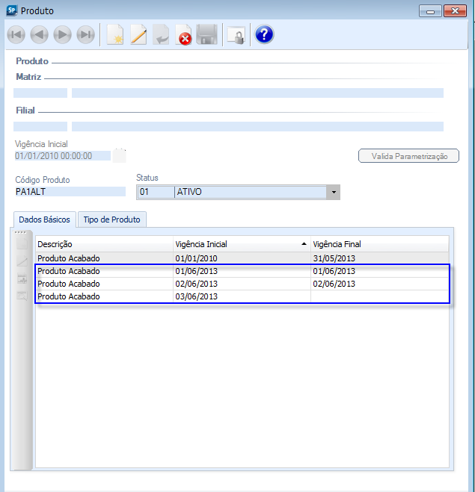Select the Dados Básicos tab
This screenshot has height=492, width=475.
[44, 219]
